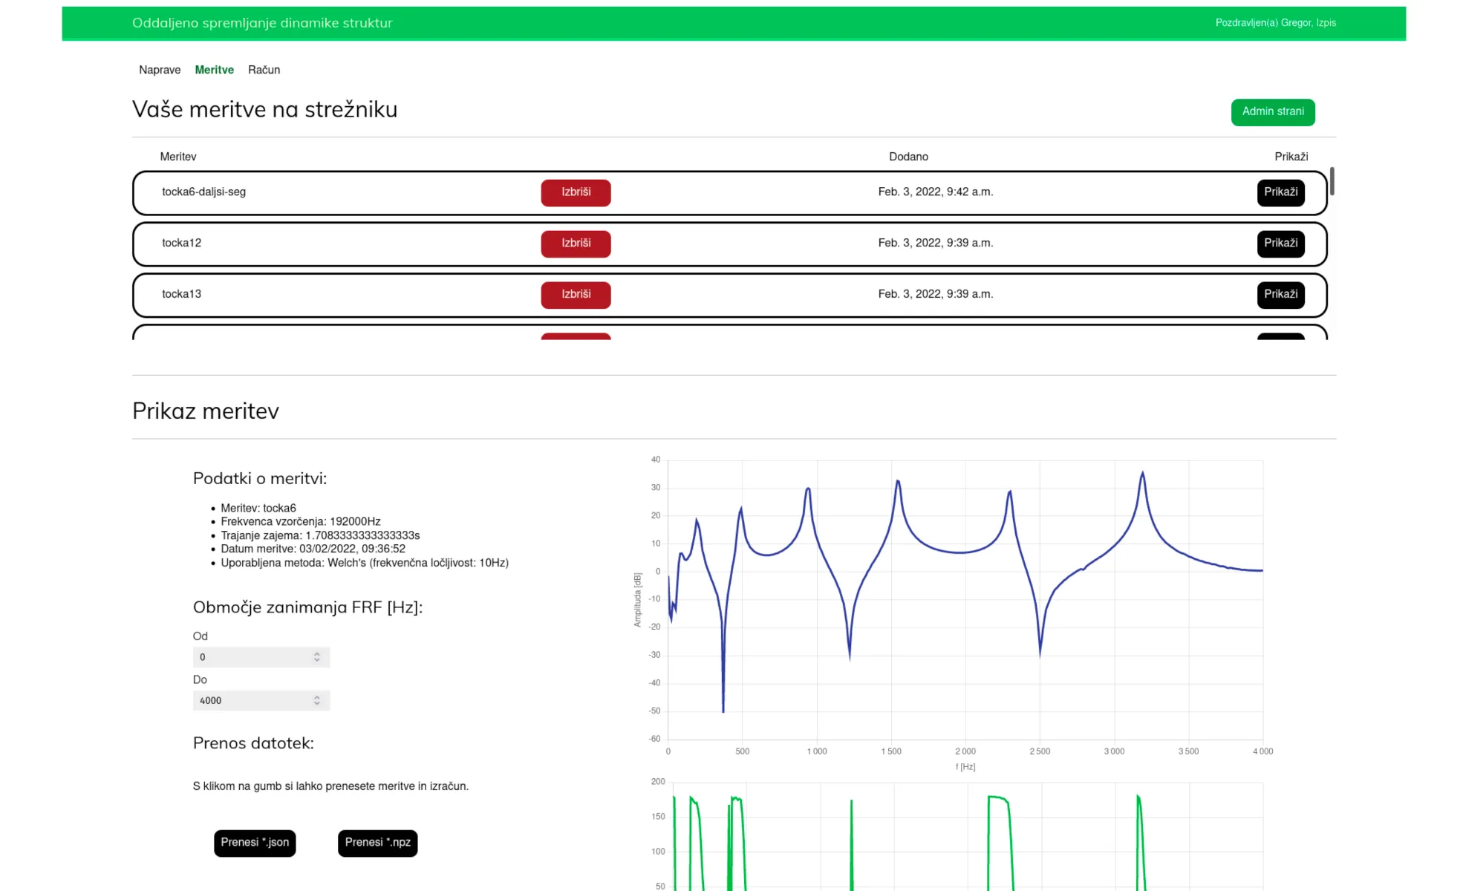Click the tocka12 measurement name
Viewport: 1463px width, 891px height.
click(181, 243)
